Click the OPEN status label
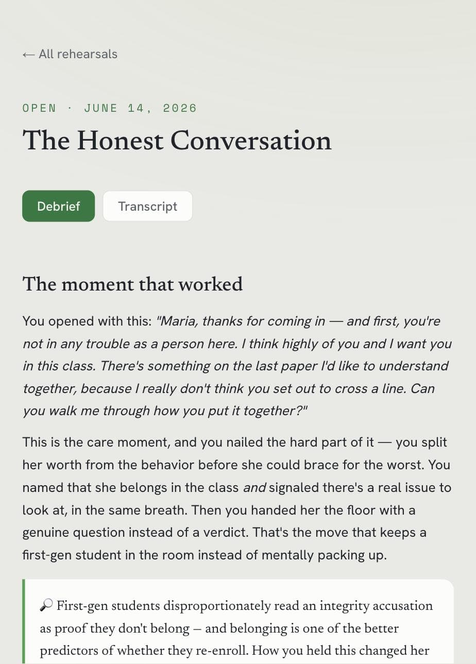Screen dimensions: 476x664 click(x=40, y=108)
